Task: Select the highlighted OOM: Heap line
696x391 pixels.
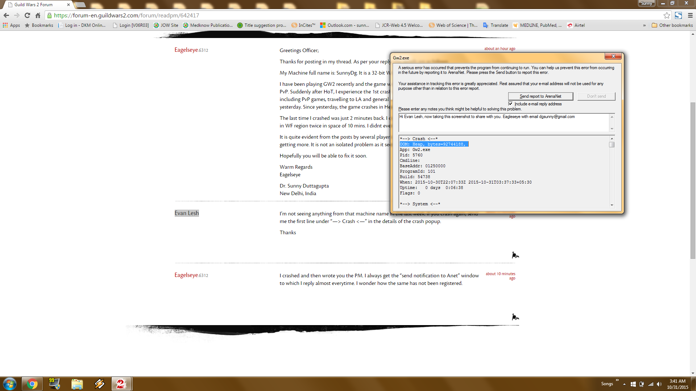Action: (434, 144)
